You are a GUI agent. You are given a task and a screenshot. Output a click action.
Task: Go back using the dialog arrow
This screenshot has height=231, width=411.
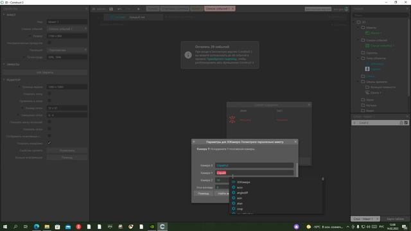pos(194,142)
